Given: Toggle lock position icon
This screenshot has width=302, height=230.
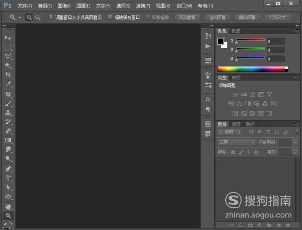Looking at the screenshot, I should (x=248, y=152).
